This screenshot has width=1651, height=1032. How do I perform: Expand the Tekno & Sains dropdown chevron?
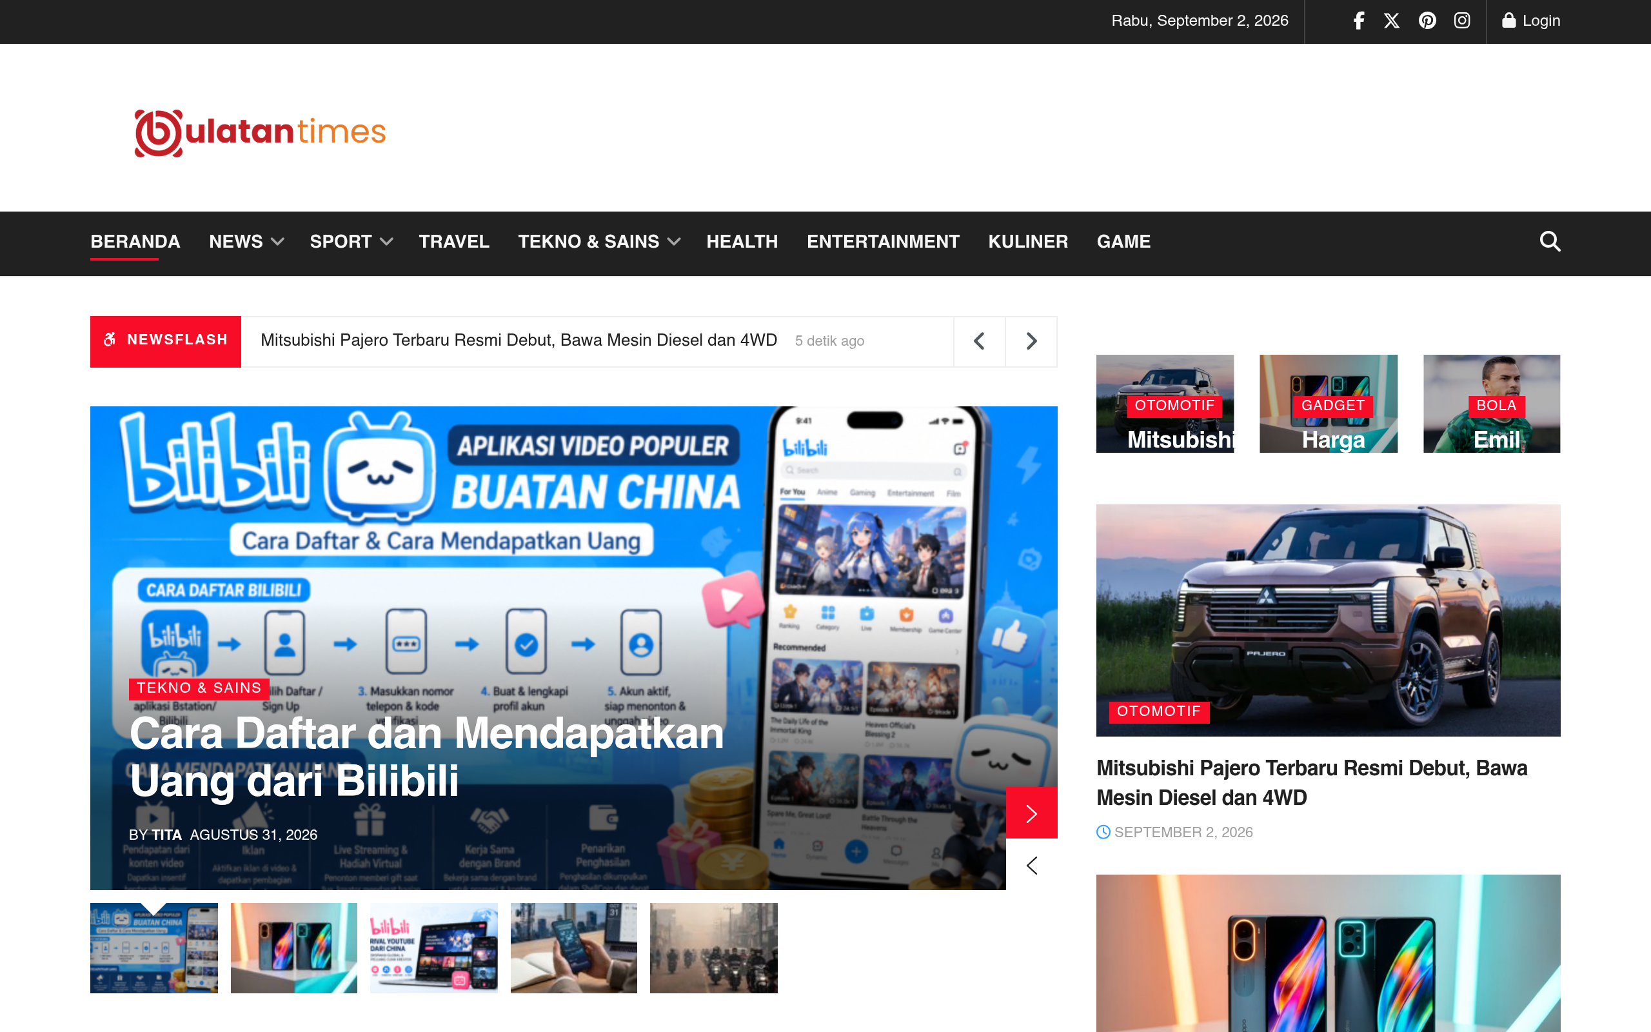click(674, 242)
